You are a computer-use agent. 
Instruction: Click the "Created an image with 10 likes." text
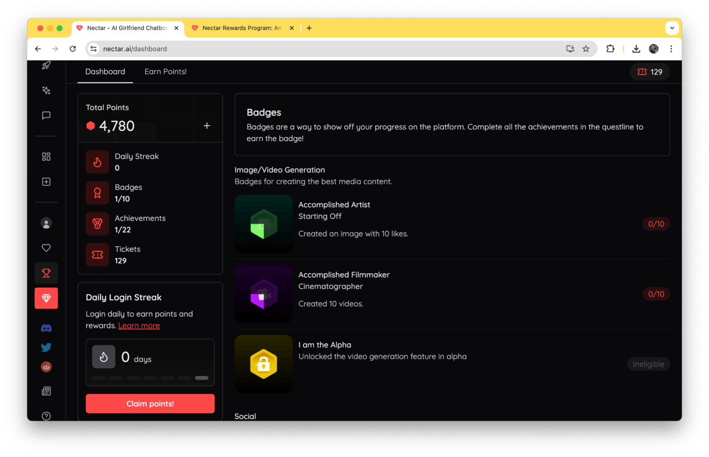pyautogui.click(x=354, y=234)
